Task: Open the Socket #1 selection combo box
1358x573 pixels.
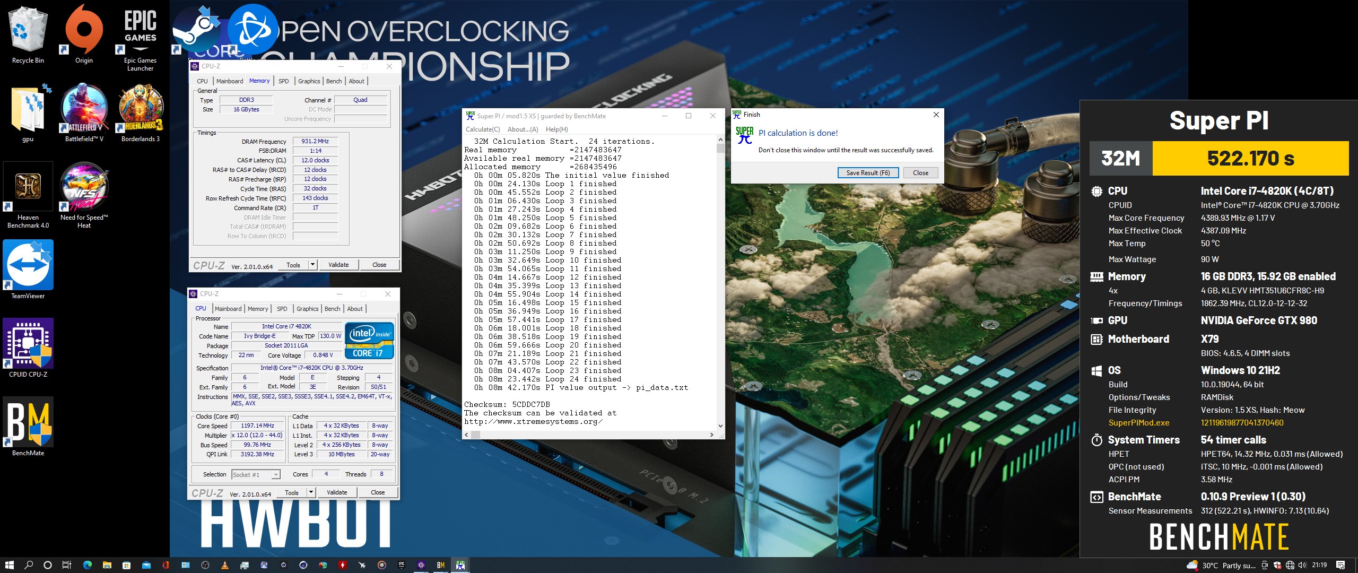Action: click(x=256, y=474)
